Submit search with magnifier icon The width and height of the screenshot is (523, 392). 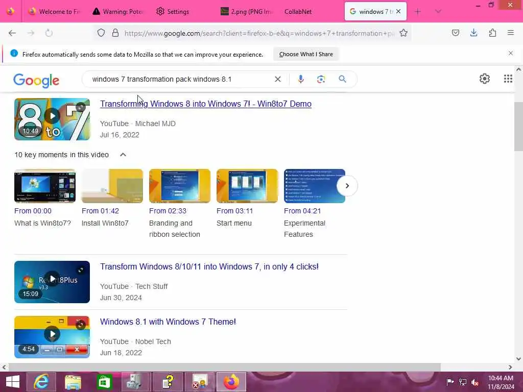[342, 79]
